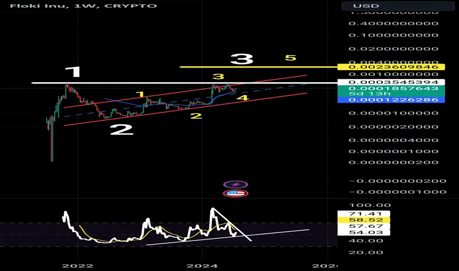Click the 0.0000001000 price axis tick

point(393,151)
